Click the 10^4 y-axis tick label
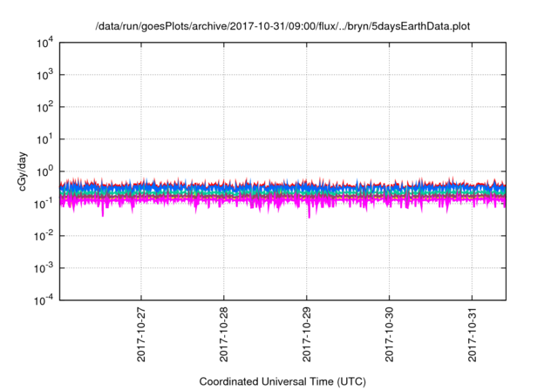The width and height of the screenshot is (558, 390). (44, 43)
